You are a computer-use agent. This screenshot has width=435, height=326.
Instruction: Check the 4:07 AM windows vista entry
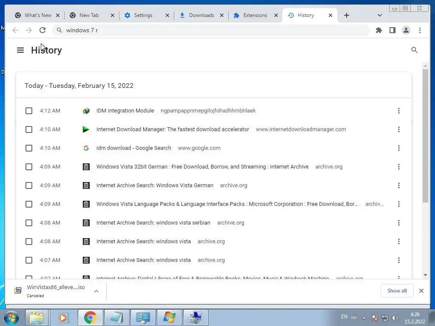pos(29,260)
